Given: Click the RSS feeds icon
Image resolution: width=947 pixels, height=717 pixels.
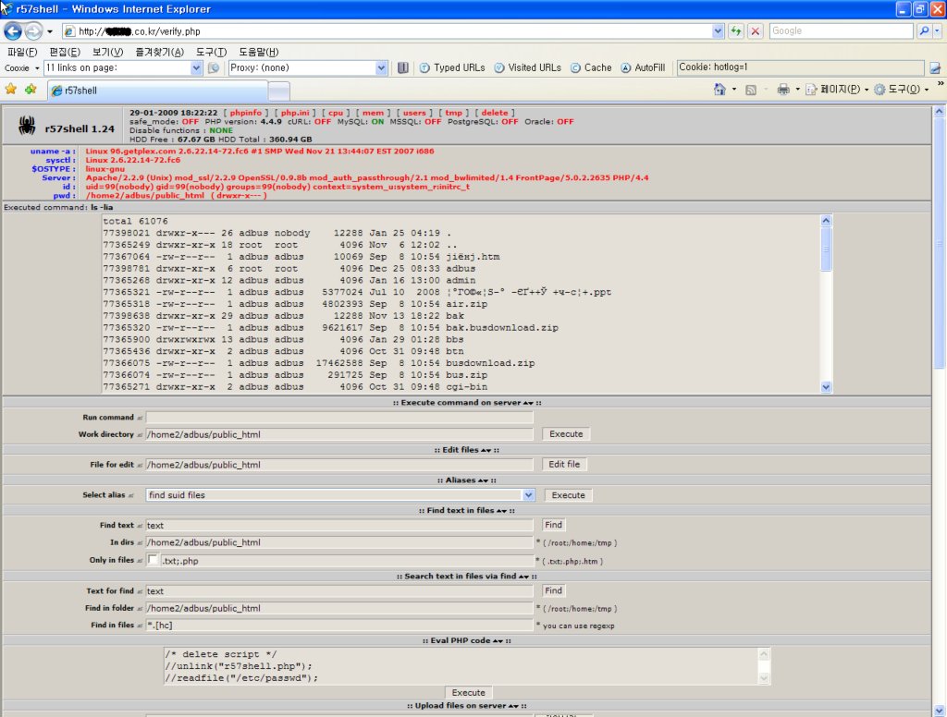Looking at the screenshot, I should [751, 90].
